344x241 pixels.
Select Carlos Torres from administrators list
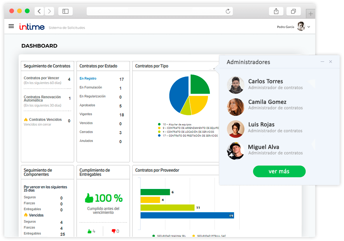click(x=265, y=82)
